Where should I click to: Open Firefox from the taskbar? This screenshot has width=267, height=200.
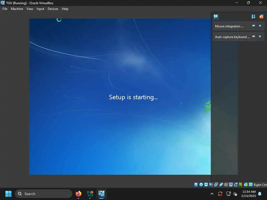tap(78, 194)
